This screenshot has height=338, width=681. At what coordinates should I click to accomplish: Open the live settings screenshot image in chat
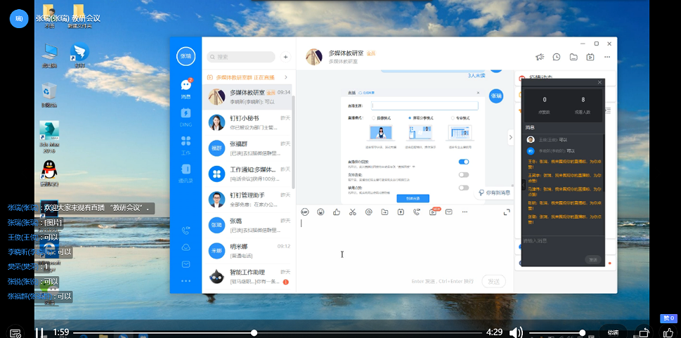coord(412,146)
